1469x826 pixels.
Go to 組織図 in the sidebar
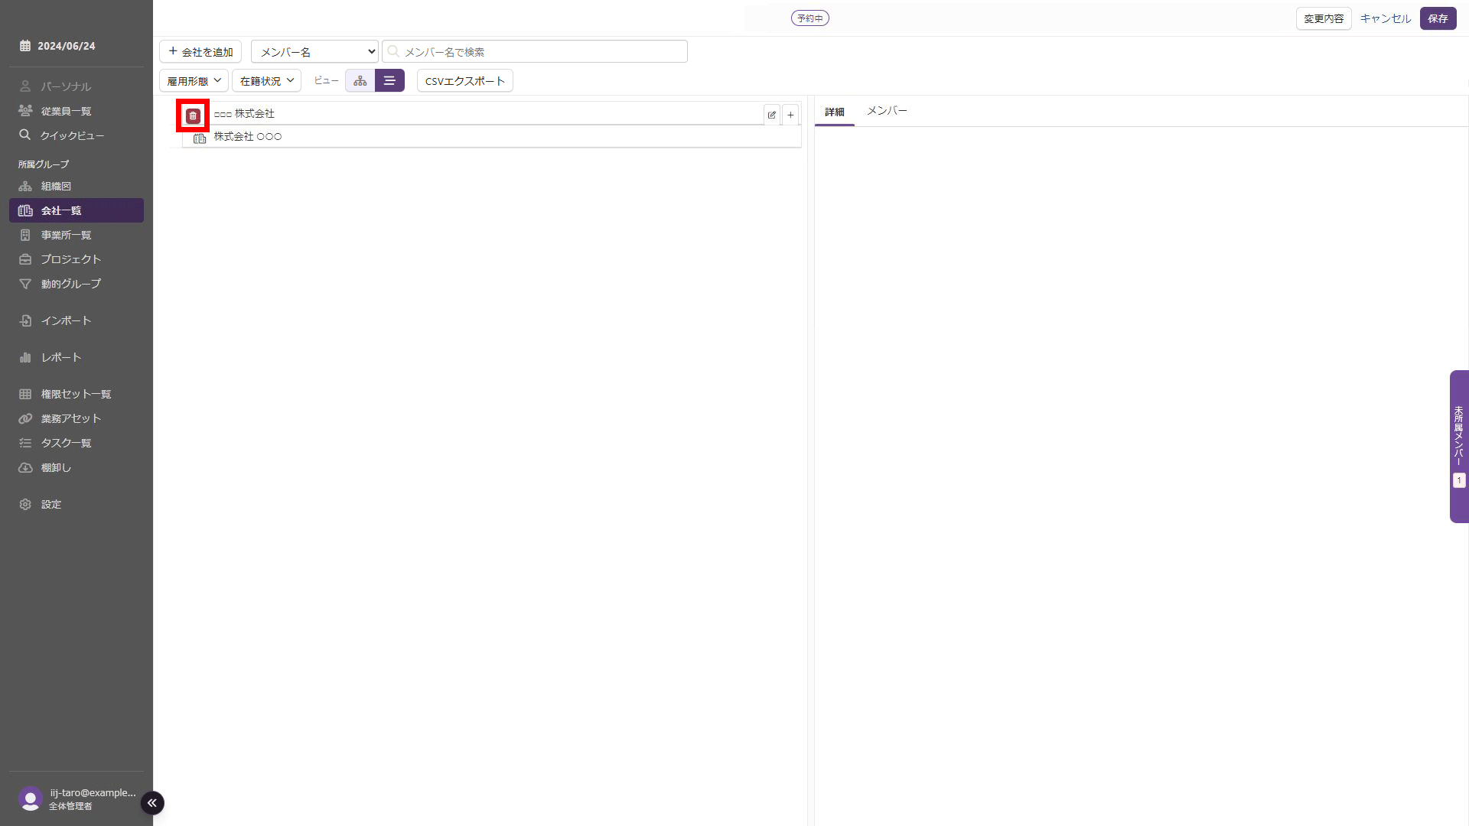(x=77, y=186)
